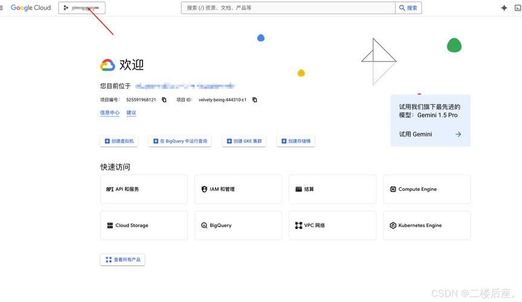
Task: Click the 查看所有产品 button
Action: 123,260
